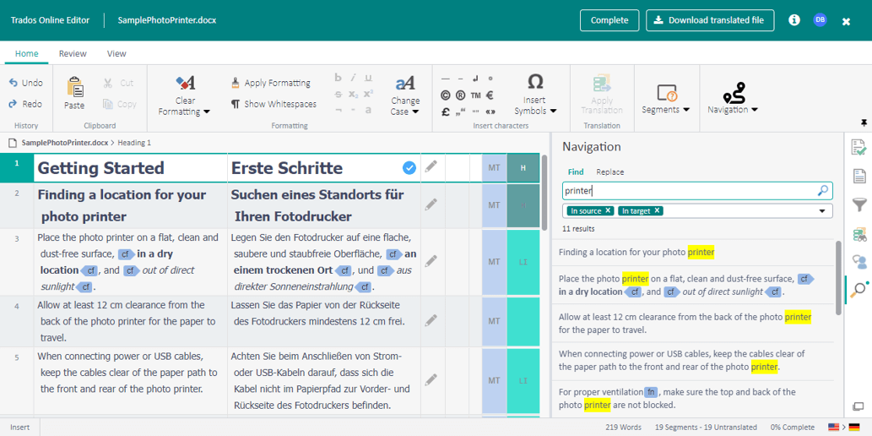Click Download translated file button

coord(710,20)
